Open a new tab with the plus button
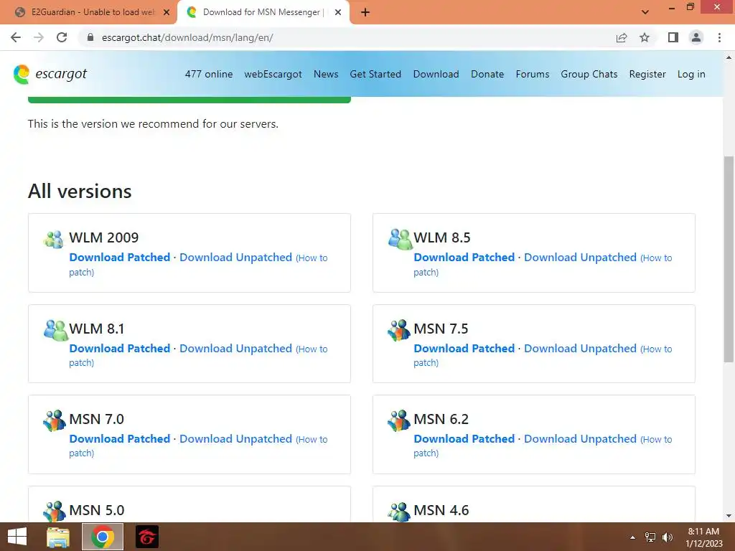 click(x=365, y=13)
